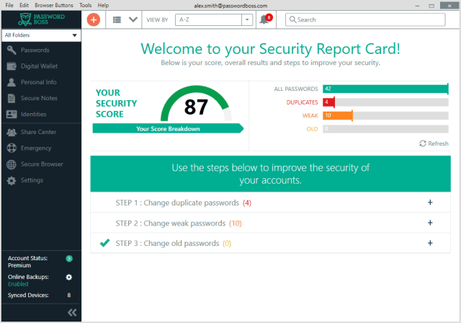This screenshot has width=461, height=323.
Task: Open the notifications bell icon
Action: tap(264, 20)
